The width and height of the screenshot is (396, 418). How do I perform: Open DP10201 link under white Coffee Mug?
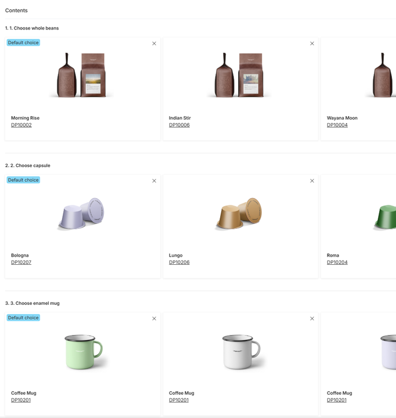coord(179,400)
